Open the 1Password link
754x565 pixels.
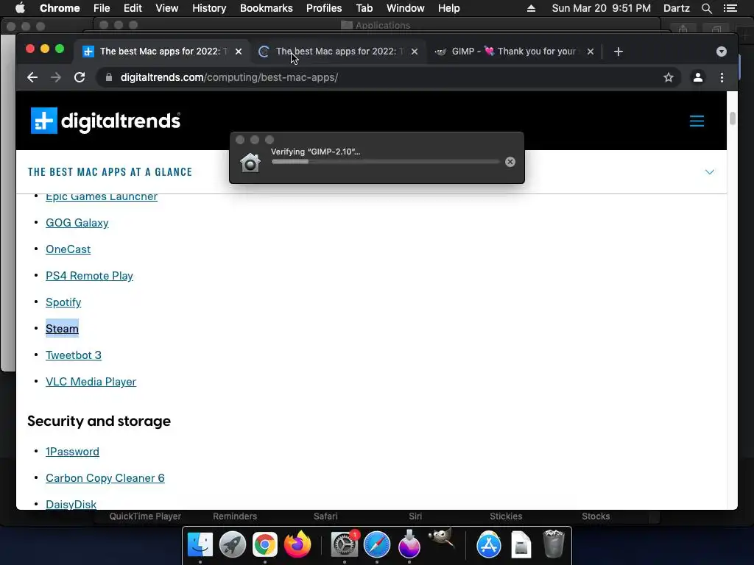pos(72,452)
